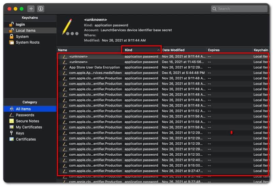Select the login keychain
This screenshot has height=186, width=273.
20,25
